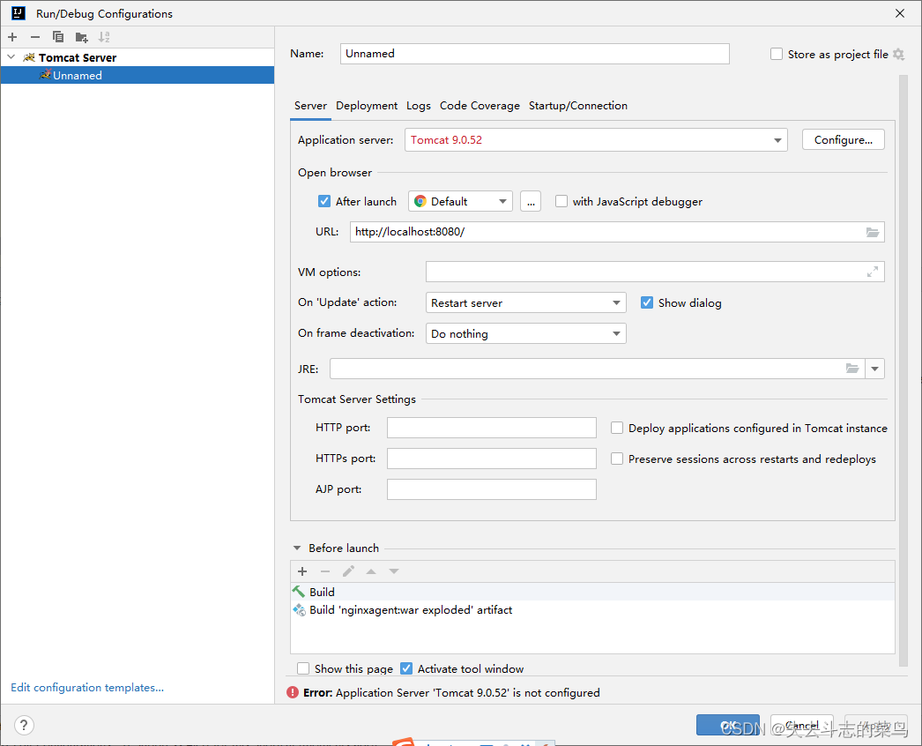The width and height of the screenshot is (922, 746).
Task: Collapse the Tomcat Server tree node
Action: click(x=11, y=57)
